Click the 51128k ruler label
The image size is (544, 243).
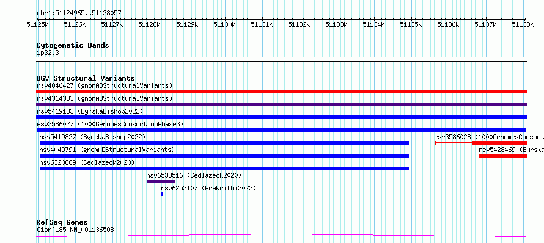coord(149,24)
